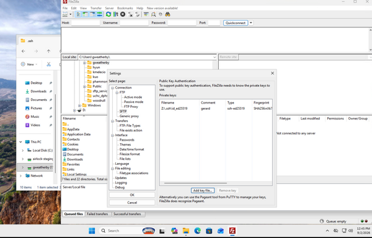Open Quickconnect history dropdown arrow

point(250,23)
